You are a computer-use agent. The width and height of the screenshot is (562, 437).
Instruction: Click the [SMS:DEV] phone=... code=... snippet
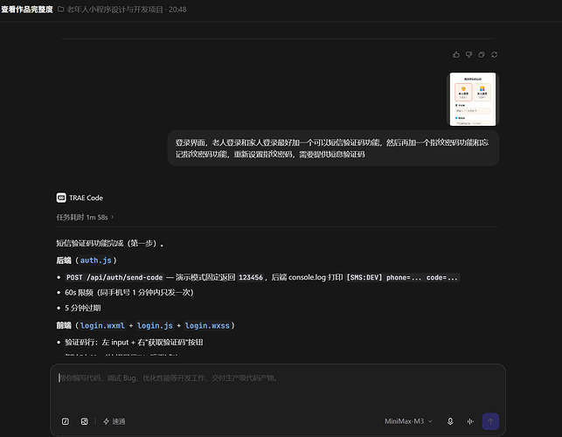[x=402, y=277]
